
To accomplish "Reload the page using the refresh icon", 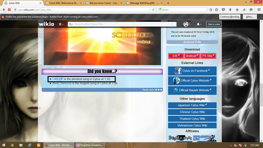I will pos(153,10).
